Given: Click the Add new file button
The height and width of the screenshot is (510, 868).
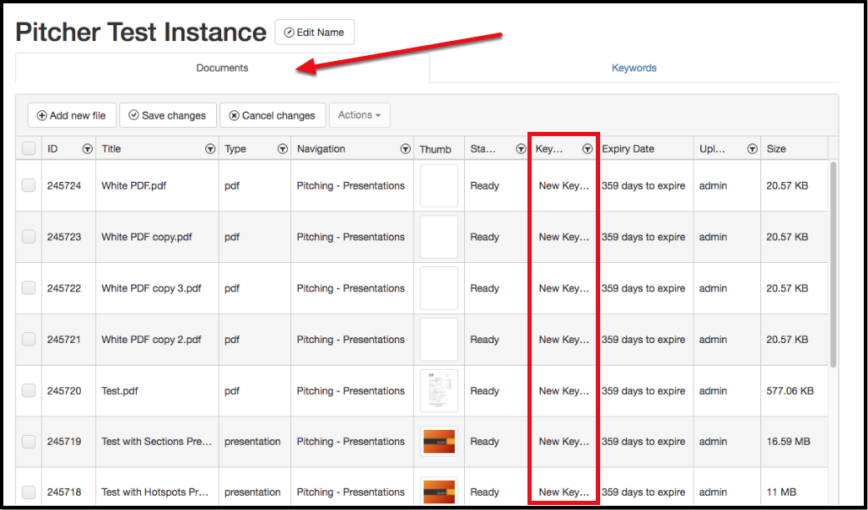Looking at the screenshot, I should point(72,115).
